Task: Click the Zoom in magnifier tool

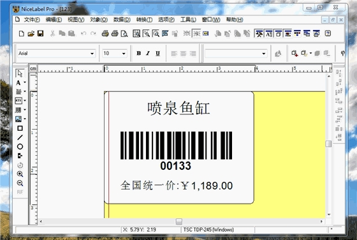Action: (x=20, y=174)
